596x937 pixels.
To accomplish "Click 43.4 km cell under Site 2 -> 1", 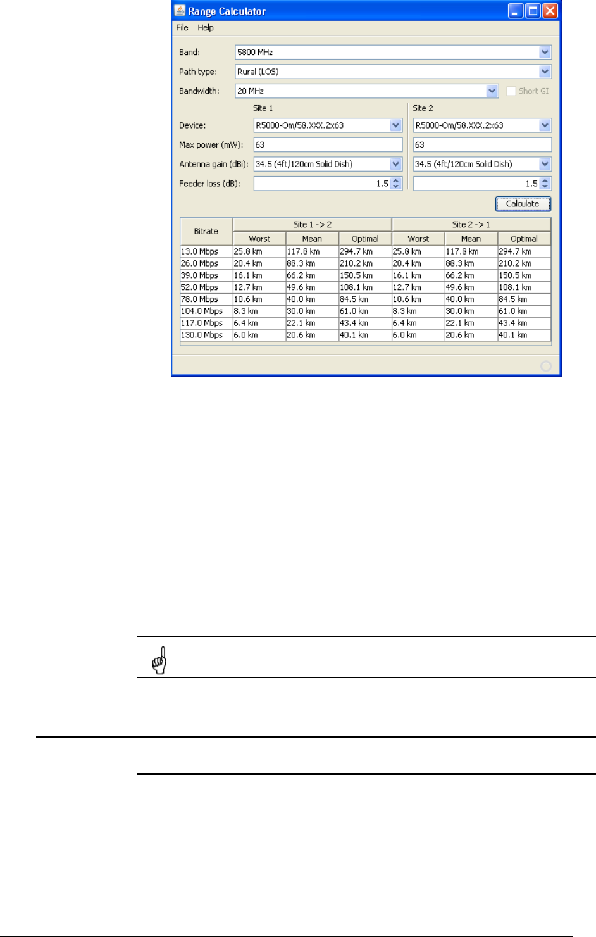I will (x=524, y=324).
